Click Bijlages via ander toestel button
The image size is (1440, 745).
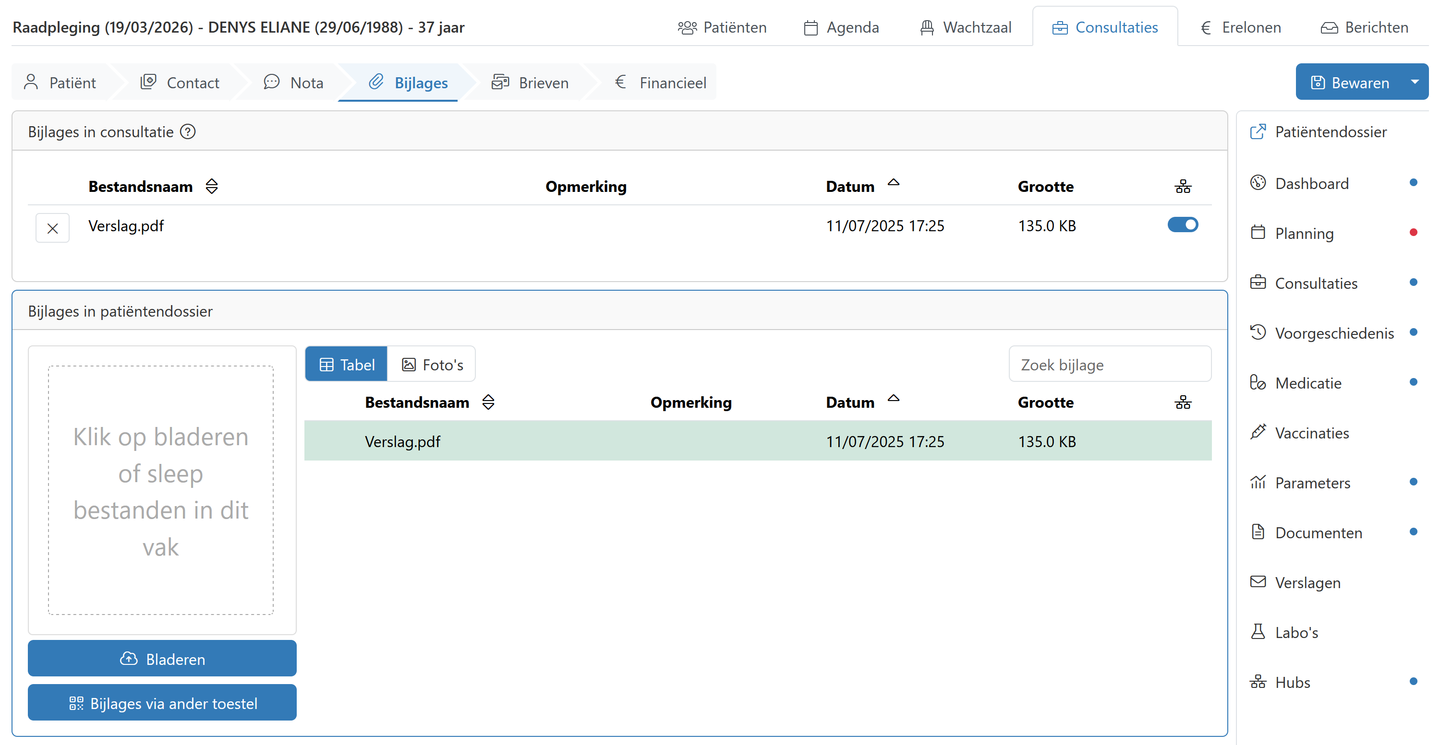162,703
